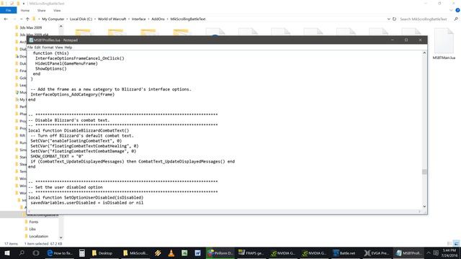The height and width of the screenshot is (259, 461).
Task: Select 3ds Max 2009 folder in tree
Action: [x=30, y=27]
